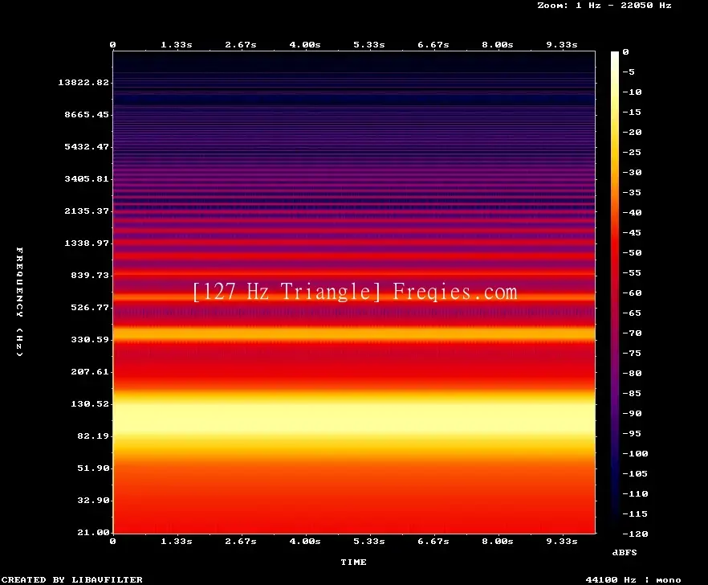708x585 pixels.
Task: Click the 5.33s tick on bottom time axis
Action: (369, 541)
